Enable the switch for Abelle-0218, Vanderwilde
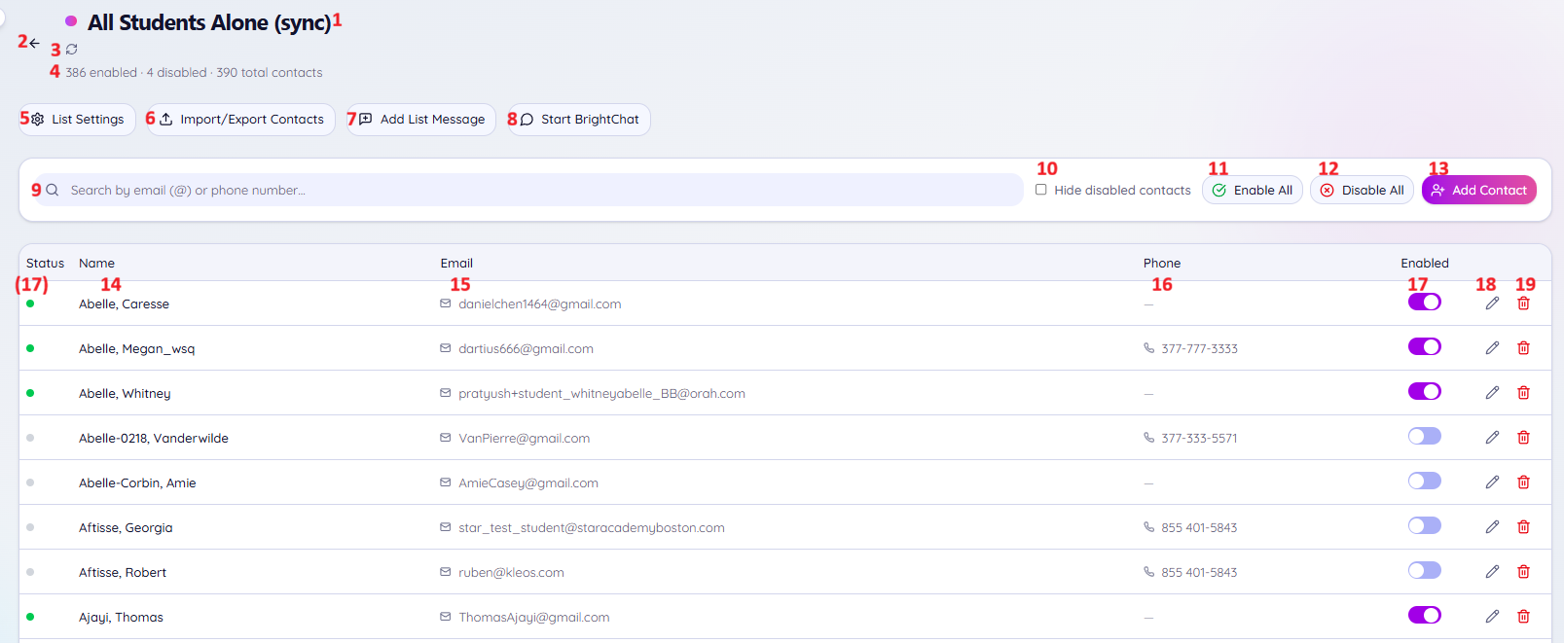The image size is (1564, 643). (1425, 436)
